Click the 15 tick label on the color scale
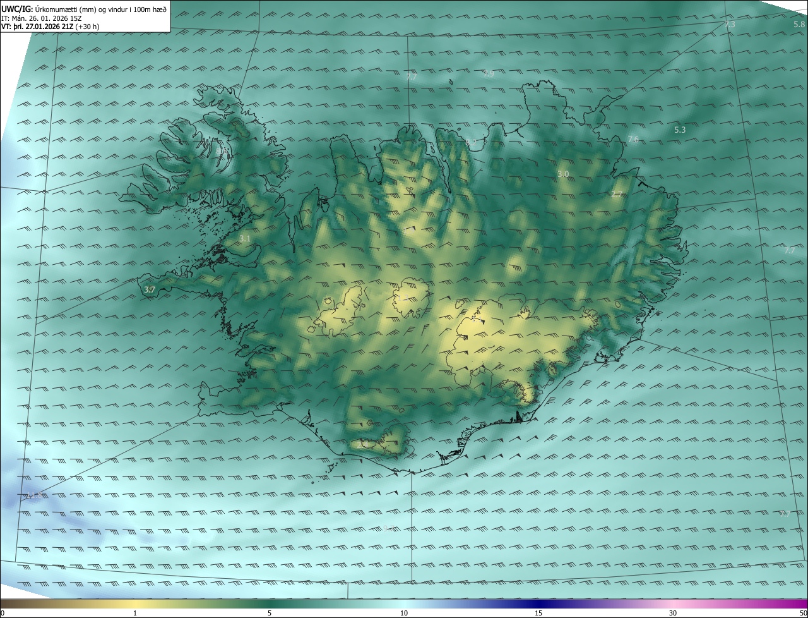 click(538, 613)
